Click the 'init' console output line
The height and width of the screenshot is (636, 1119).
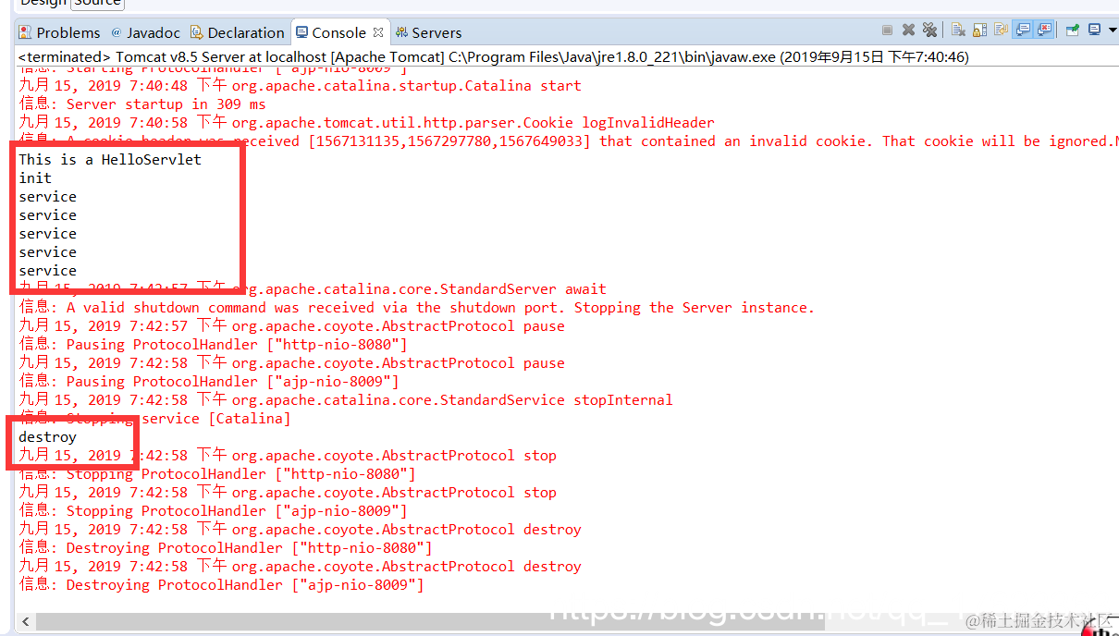(x=35, y=177)
